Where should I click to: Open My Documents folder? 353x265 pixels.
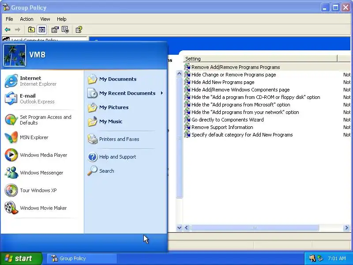pyautogui.click(x=126, y=79)
